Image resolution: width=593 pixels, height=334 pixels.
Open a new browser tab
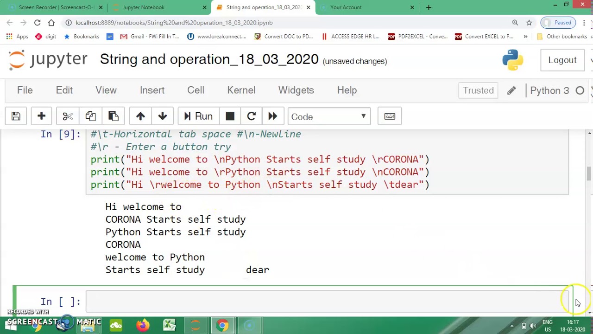tap(429, 7)
